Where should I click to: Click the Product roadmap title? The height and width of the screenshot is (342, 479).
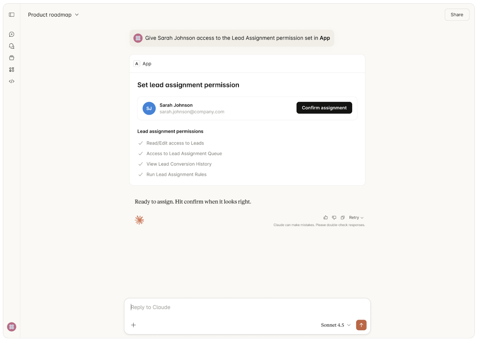click(x=49, y=15)
